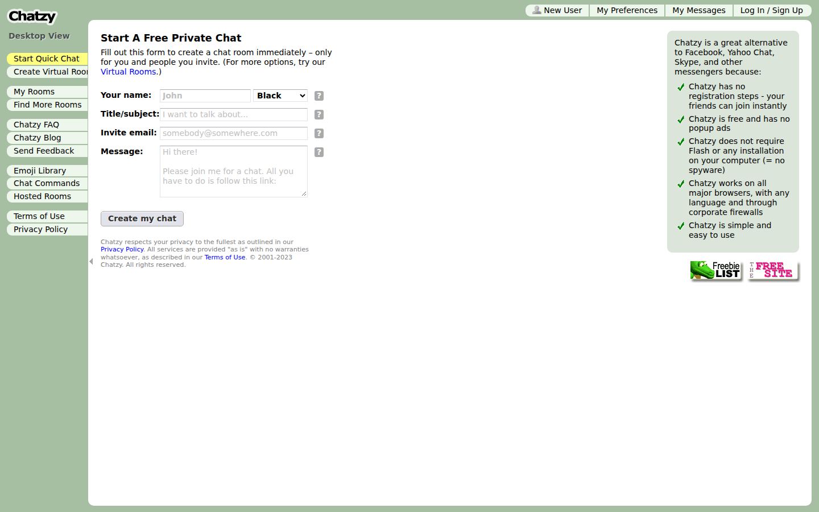Viewport: 819px width, 512px height.
Task: Focus the Invite email input field
Action: (234, 133)
